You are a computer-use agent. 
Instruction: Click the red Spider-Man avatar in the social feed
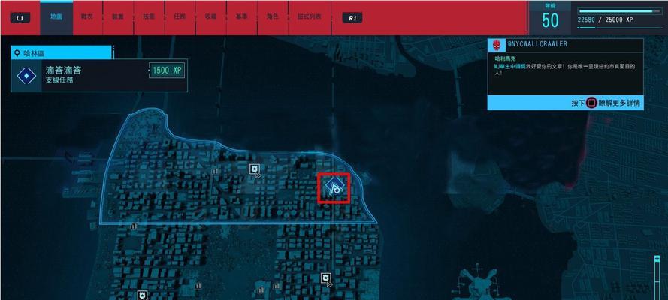coord(496,44)
